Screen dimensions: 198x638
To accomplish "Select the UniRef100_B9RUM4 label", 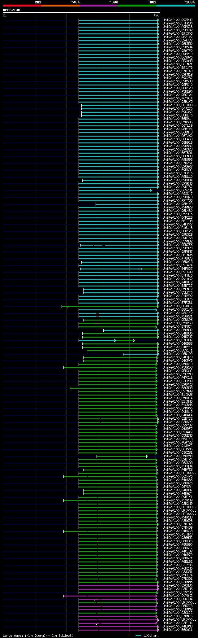I will [178, 180].
